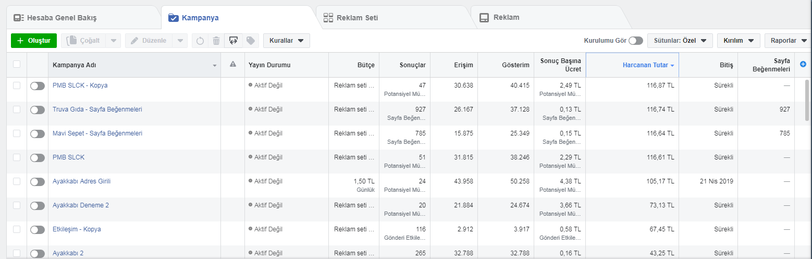The width and height of the screenshot is (812, 259).
Task: Open the Raporlar dropdown
Action: click(788, 41)
